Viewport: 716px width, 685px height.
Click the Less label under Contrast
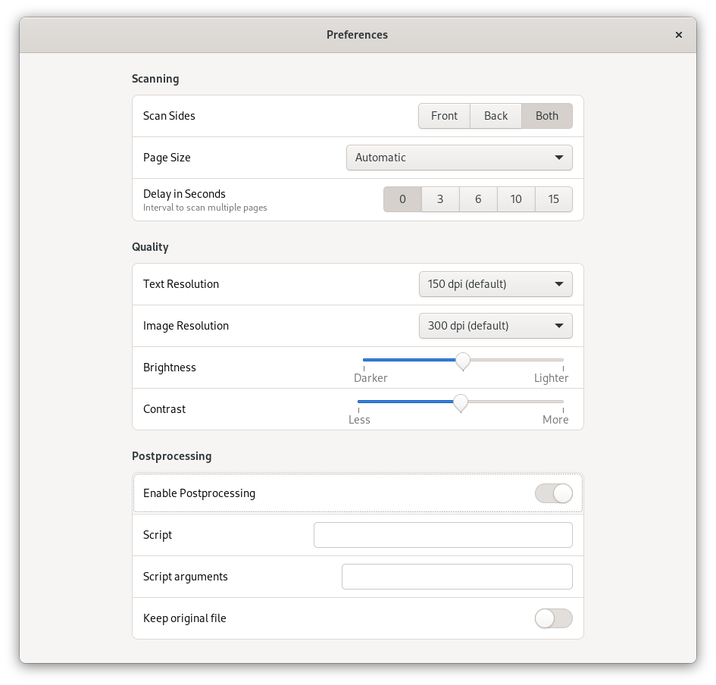pyautogui.click(x=359, y=420)
